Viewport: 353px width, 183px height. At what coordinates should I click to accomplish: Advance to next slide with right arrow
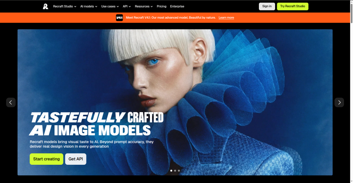[x=339, y=103]
